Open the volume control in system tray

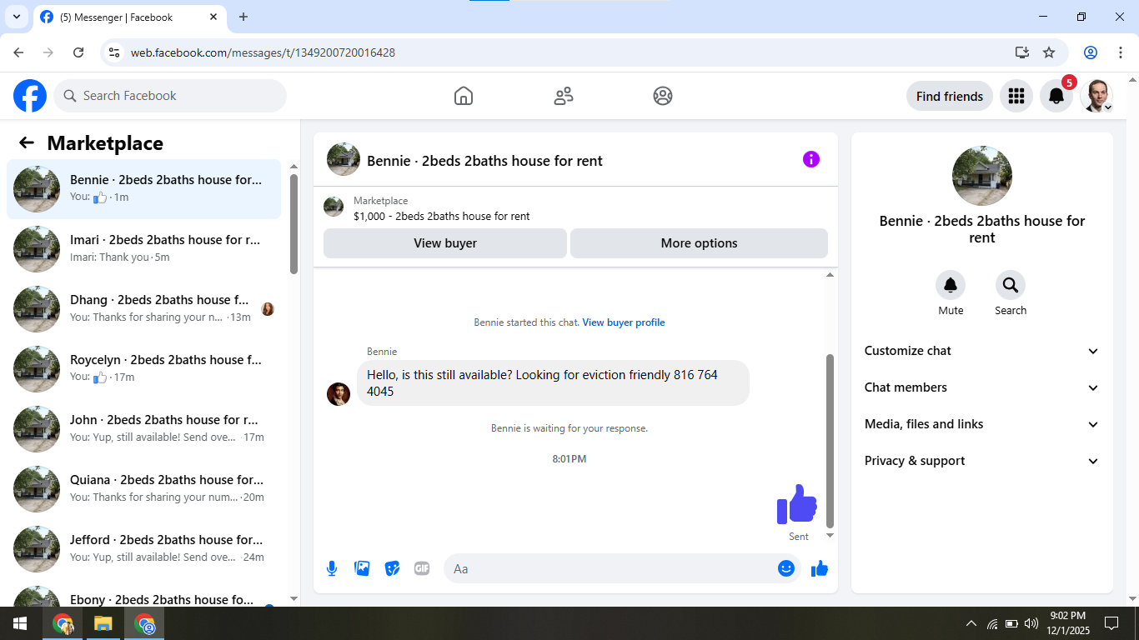(1031, 623)
